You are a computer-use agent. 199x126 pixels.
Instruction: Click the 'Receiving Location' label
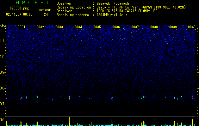click(74, 7)
